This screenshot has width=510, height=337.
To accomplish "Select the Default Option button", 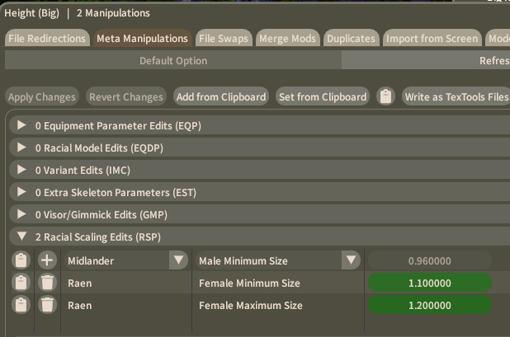I will [x=173, y=60].
